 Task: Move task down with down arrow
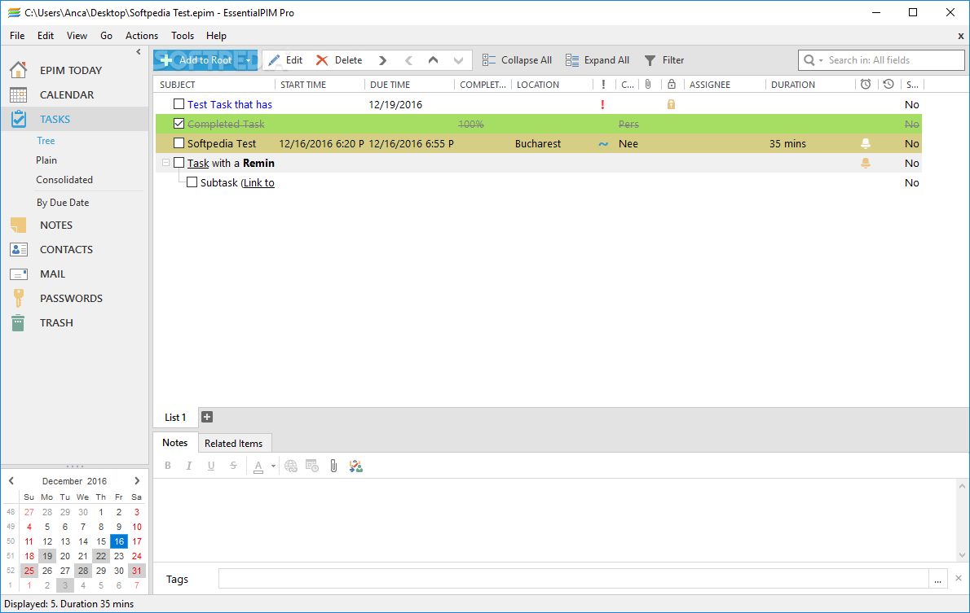[x=458, y=60]
